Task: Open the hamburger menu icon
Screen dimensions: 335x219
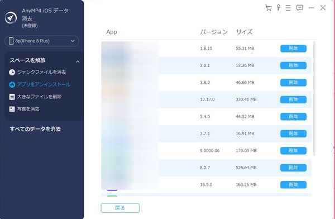Action: coord(288,8)
